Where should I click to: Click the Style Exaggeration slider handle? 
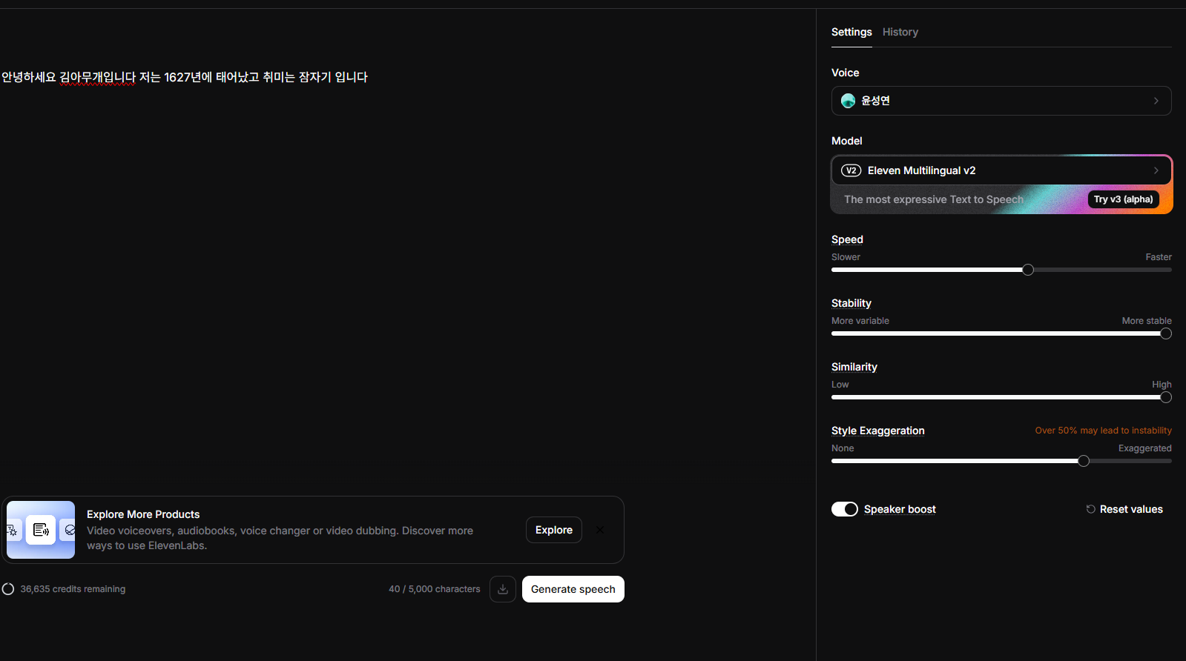click(x=1084, y=461)
